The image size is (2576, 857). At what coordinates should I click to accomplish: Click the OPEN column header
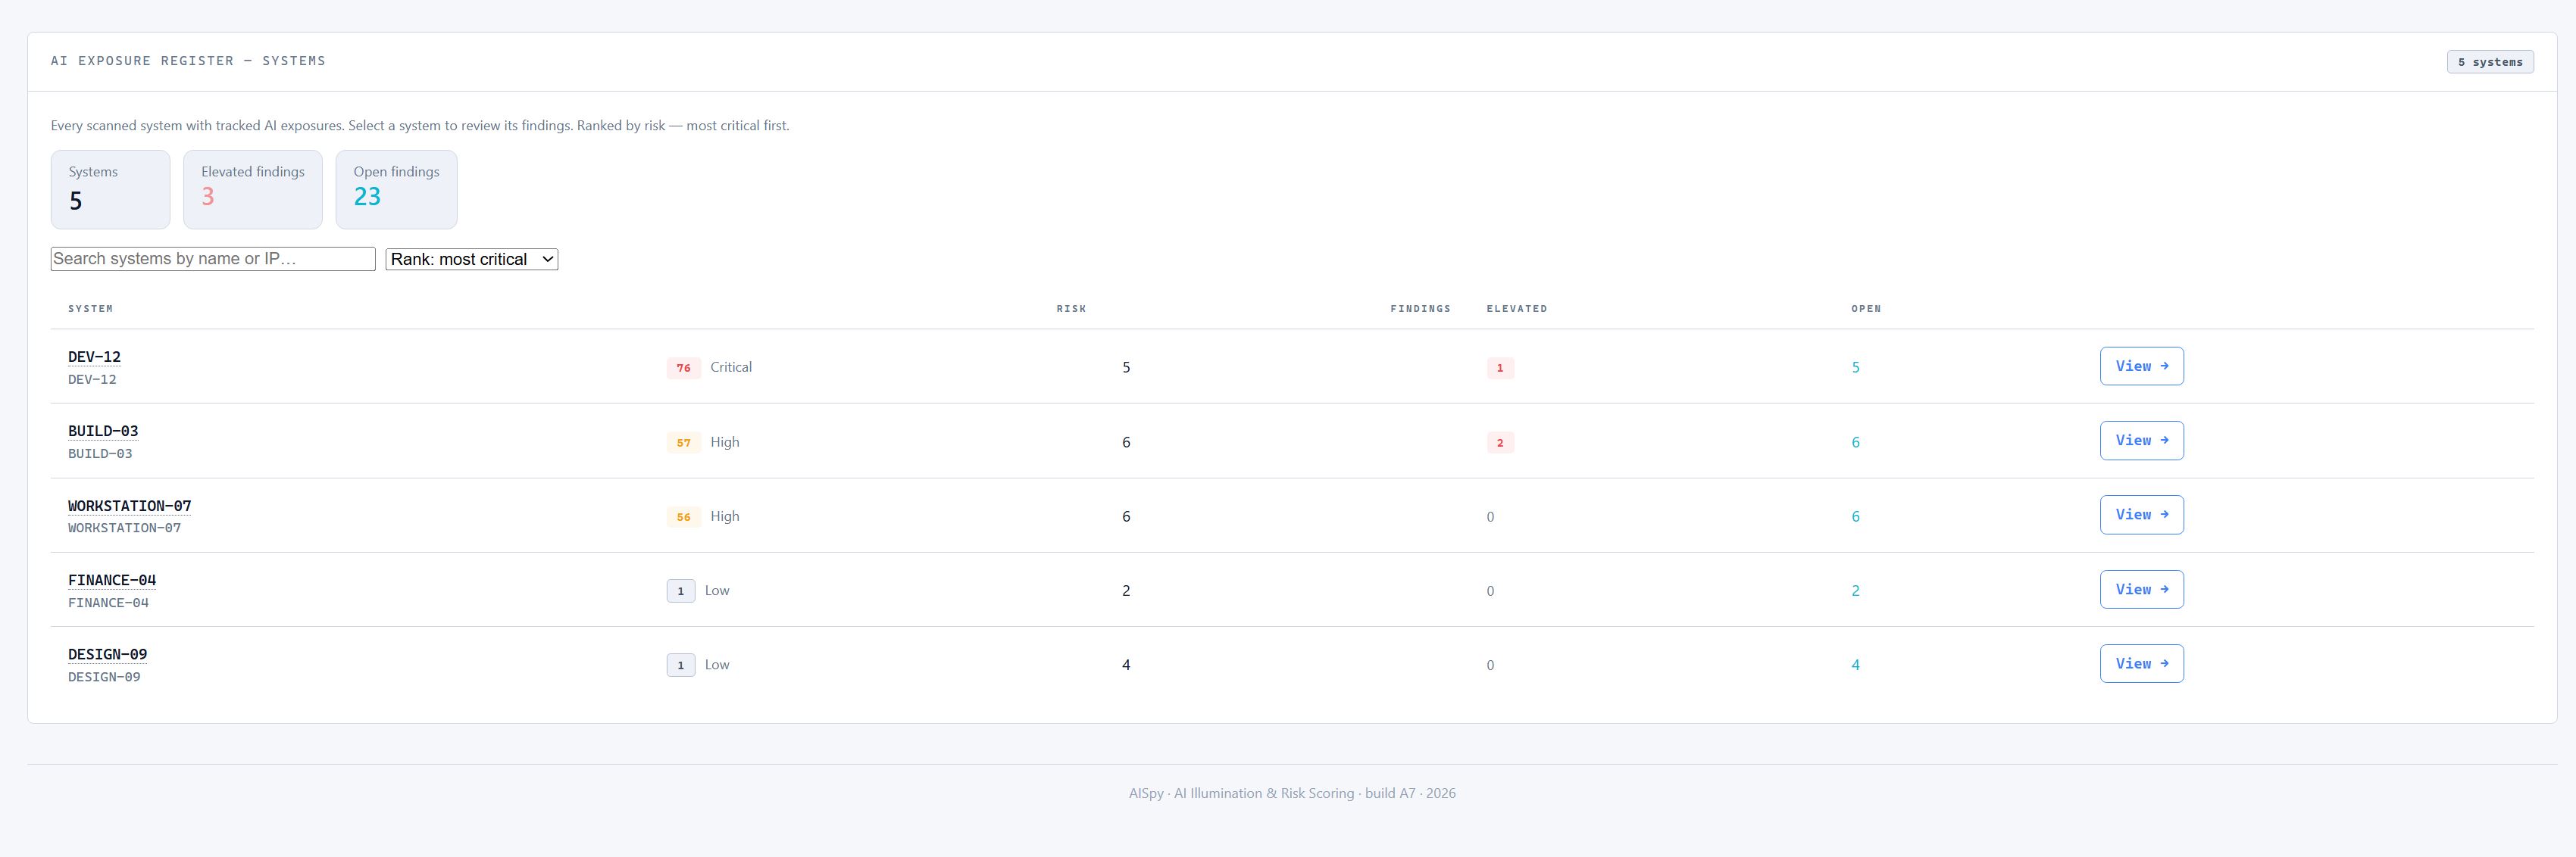1866,309
